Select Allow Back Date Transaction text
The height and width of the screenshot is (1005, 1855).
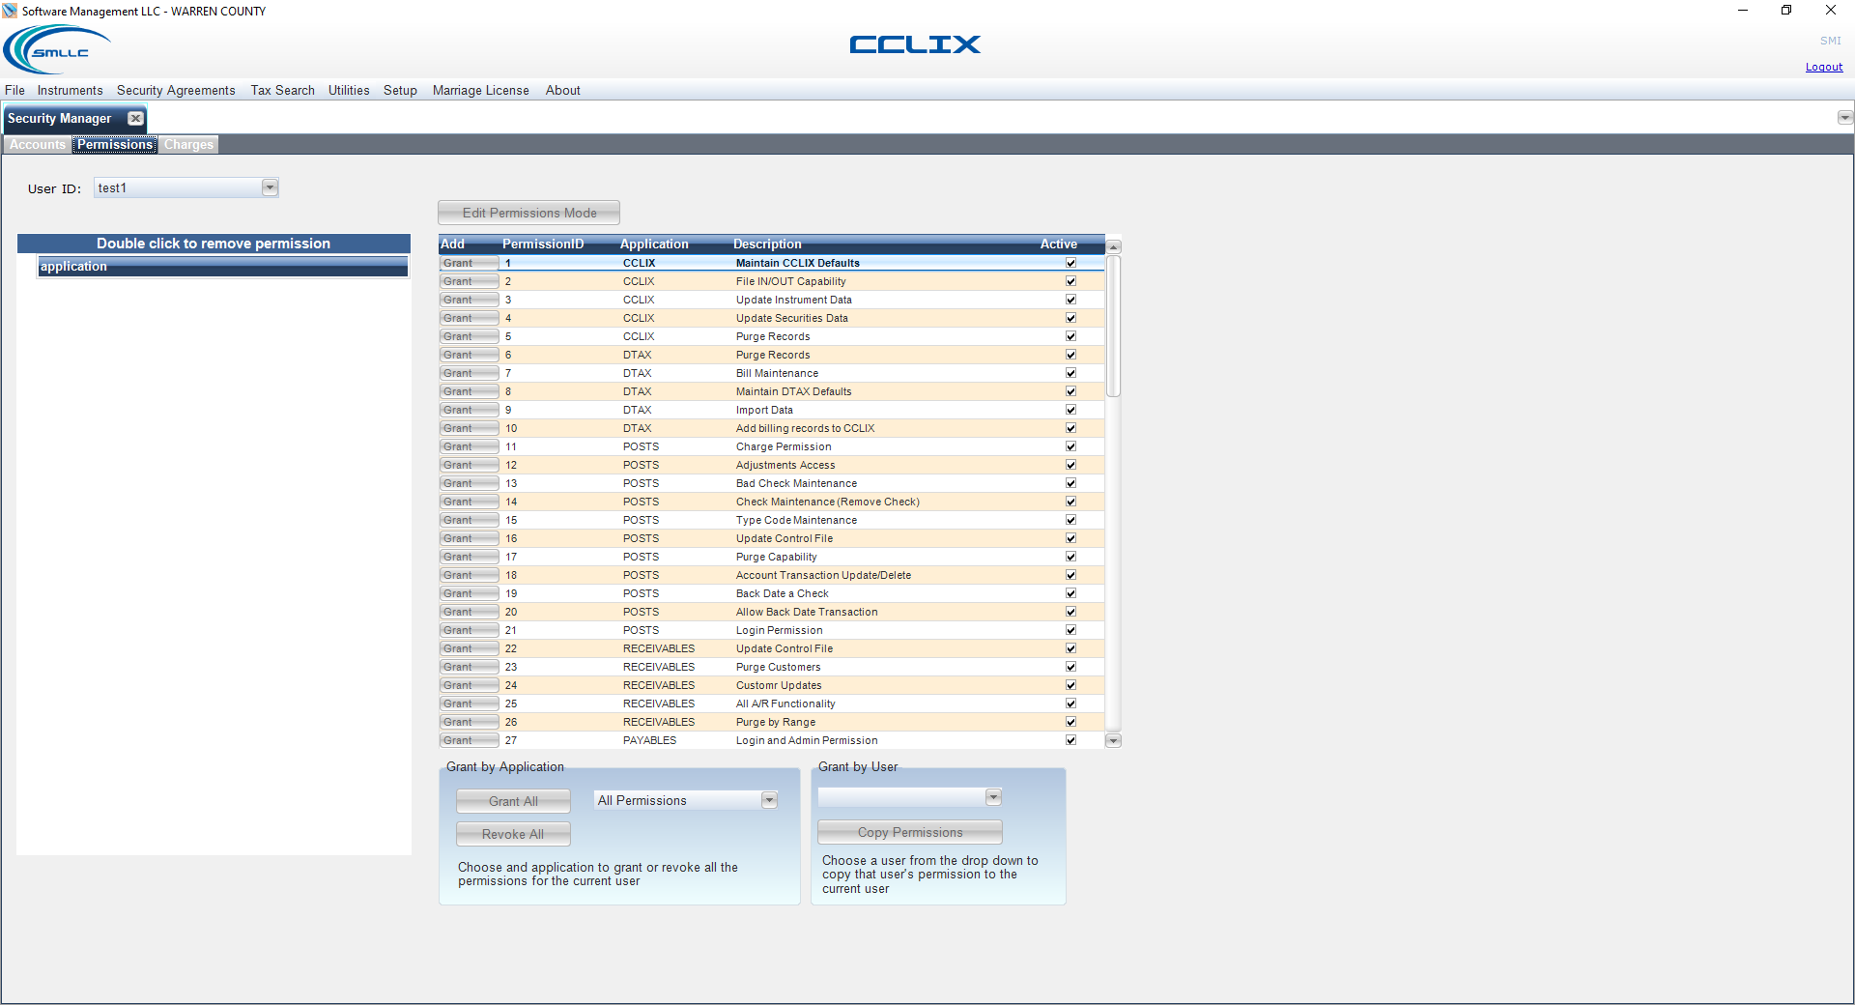click(807, 612)
